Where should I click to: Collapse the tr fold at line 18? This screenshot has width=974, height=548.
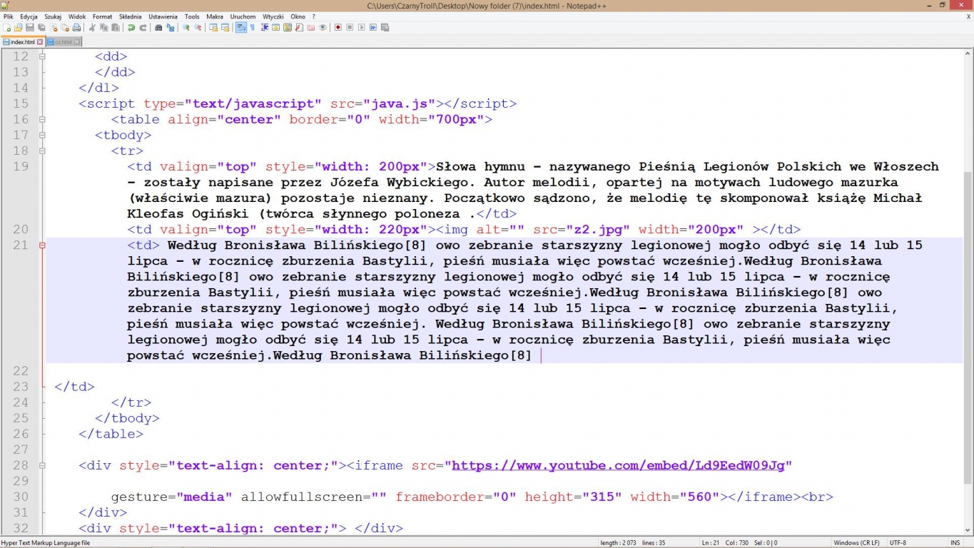tap(42, 151)
